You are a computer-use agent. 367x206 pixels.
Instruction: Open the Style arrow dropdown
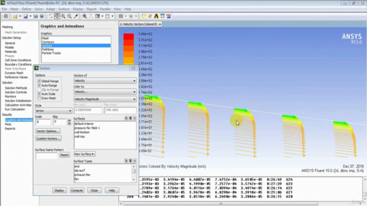click(x=53, y=110)
